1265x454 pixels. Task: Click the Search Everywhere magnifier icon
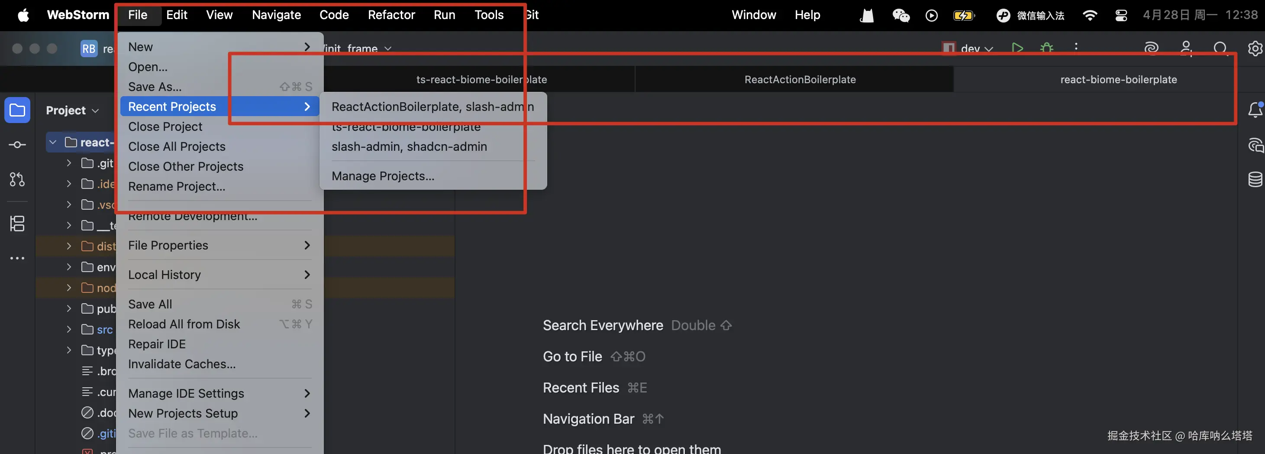(1220, 48)
